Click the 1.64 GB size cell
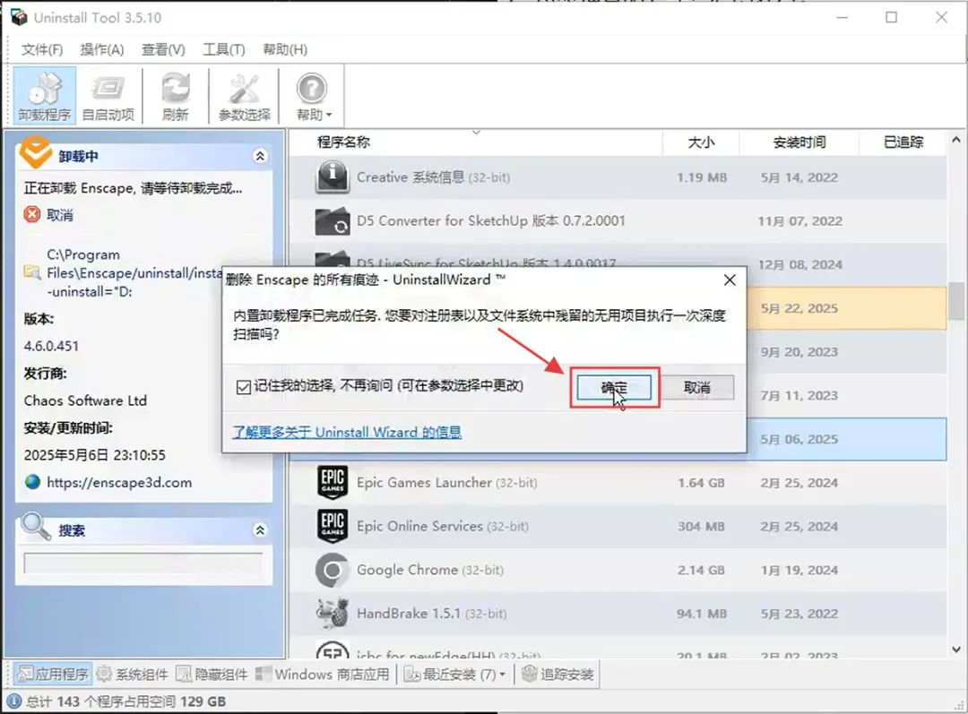Screen dimensions: 968x714 (701, 483)
